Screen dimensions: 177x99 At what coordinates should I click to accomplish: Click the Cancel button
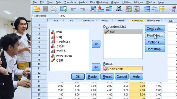click(122, 76)
